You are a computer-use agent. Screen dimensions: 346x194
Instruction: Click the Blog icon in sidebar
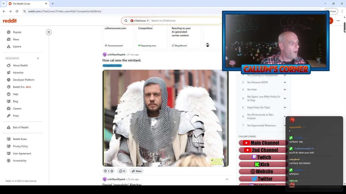[9, 101]
